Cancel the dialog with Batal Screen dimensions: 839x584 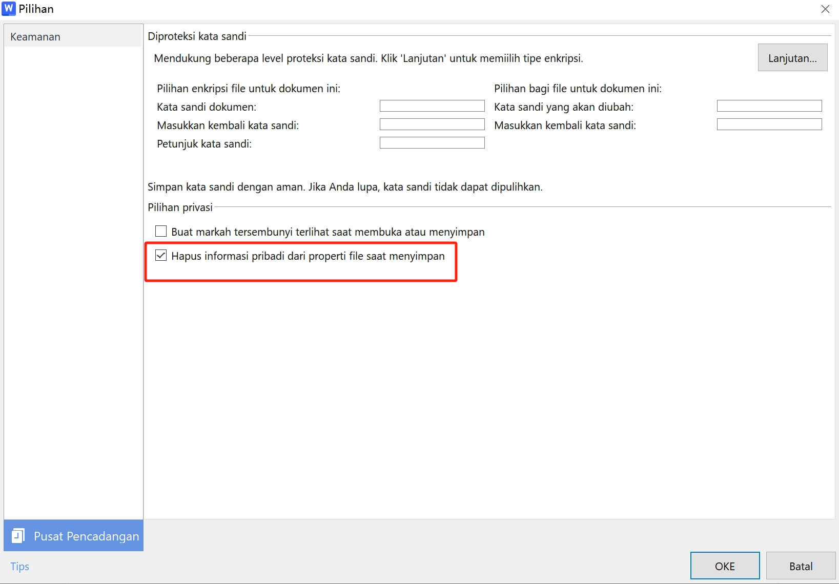pyautogui.click(x=801, y=566)
